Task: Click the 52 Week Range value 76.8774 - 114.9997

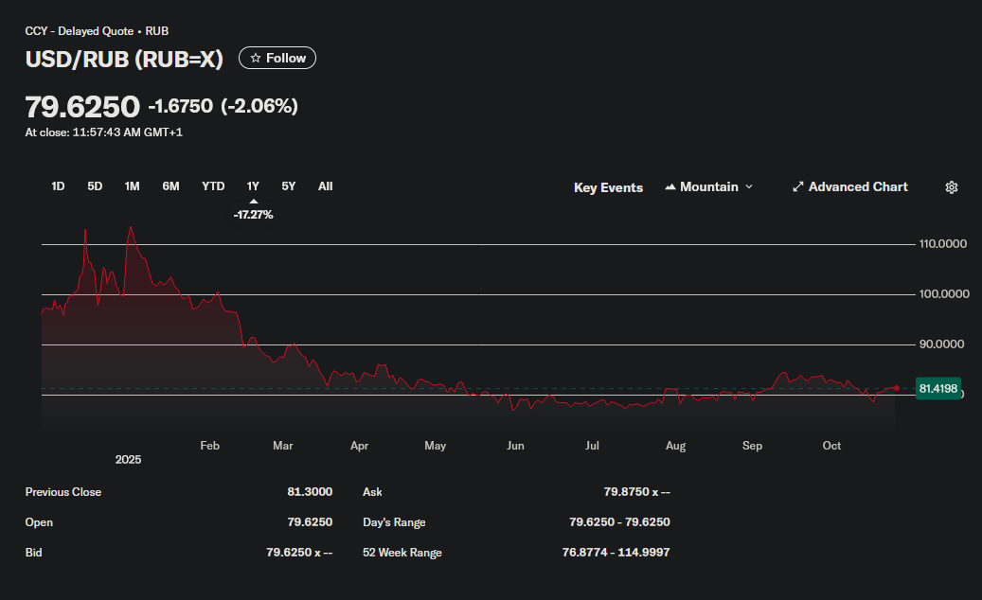Action: point(616,553)
